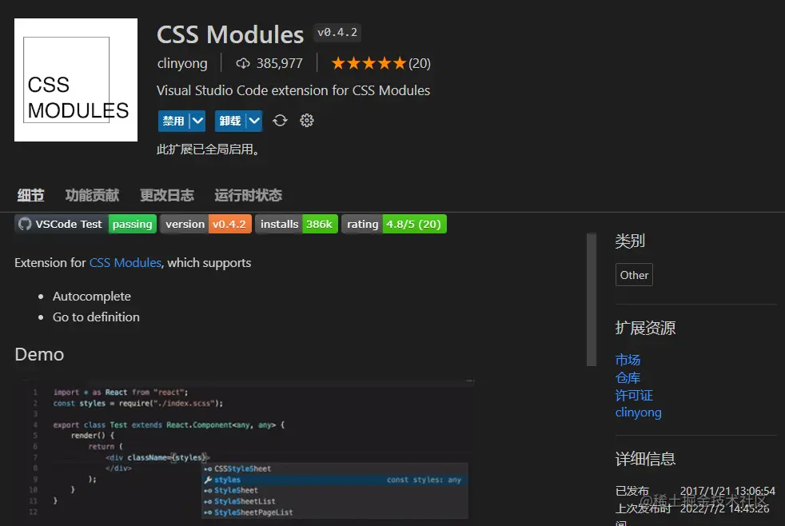
Task: Click the Go to definition bullet item
Action: coord(96,317)
